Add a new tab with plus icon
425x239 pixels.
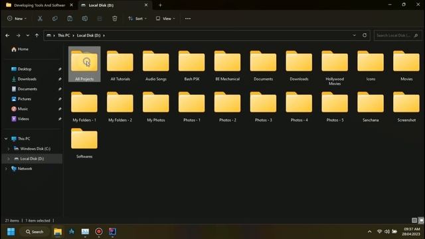(160, 5)
